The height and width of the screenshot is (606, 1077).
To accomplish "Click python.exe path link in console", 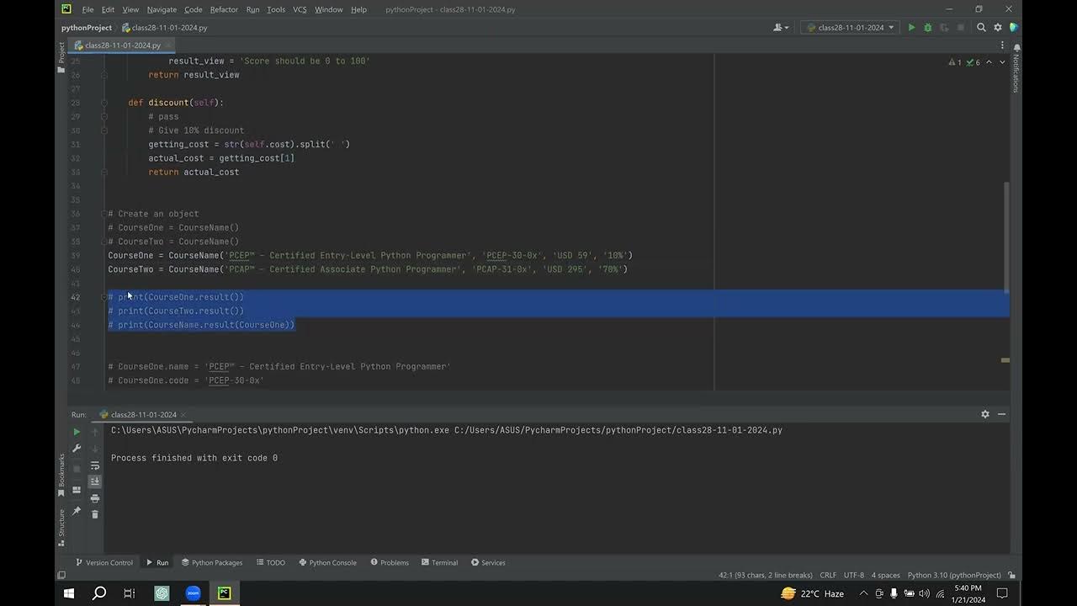I will pyautogui.click(x=280, y=430).
